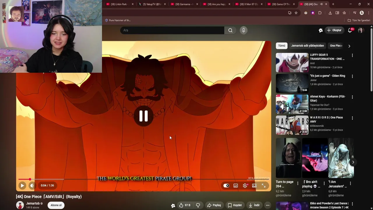Open options for Ahmet Kaya video

point(352,97)
